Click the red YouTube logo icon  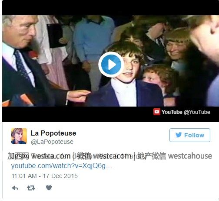coord(157,112)
